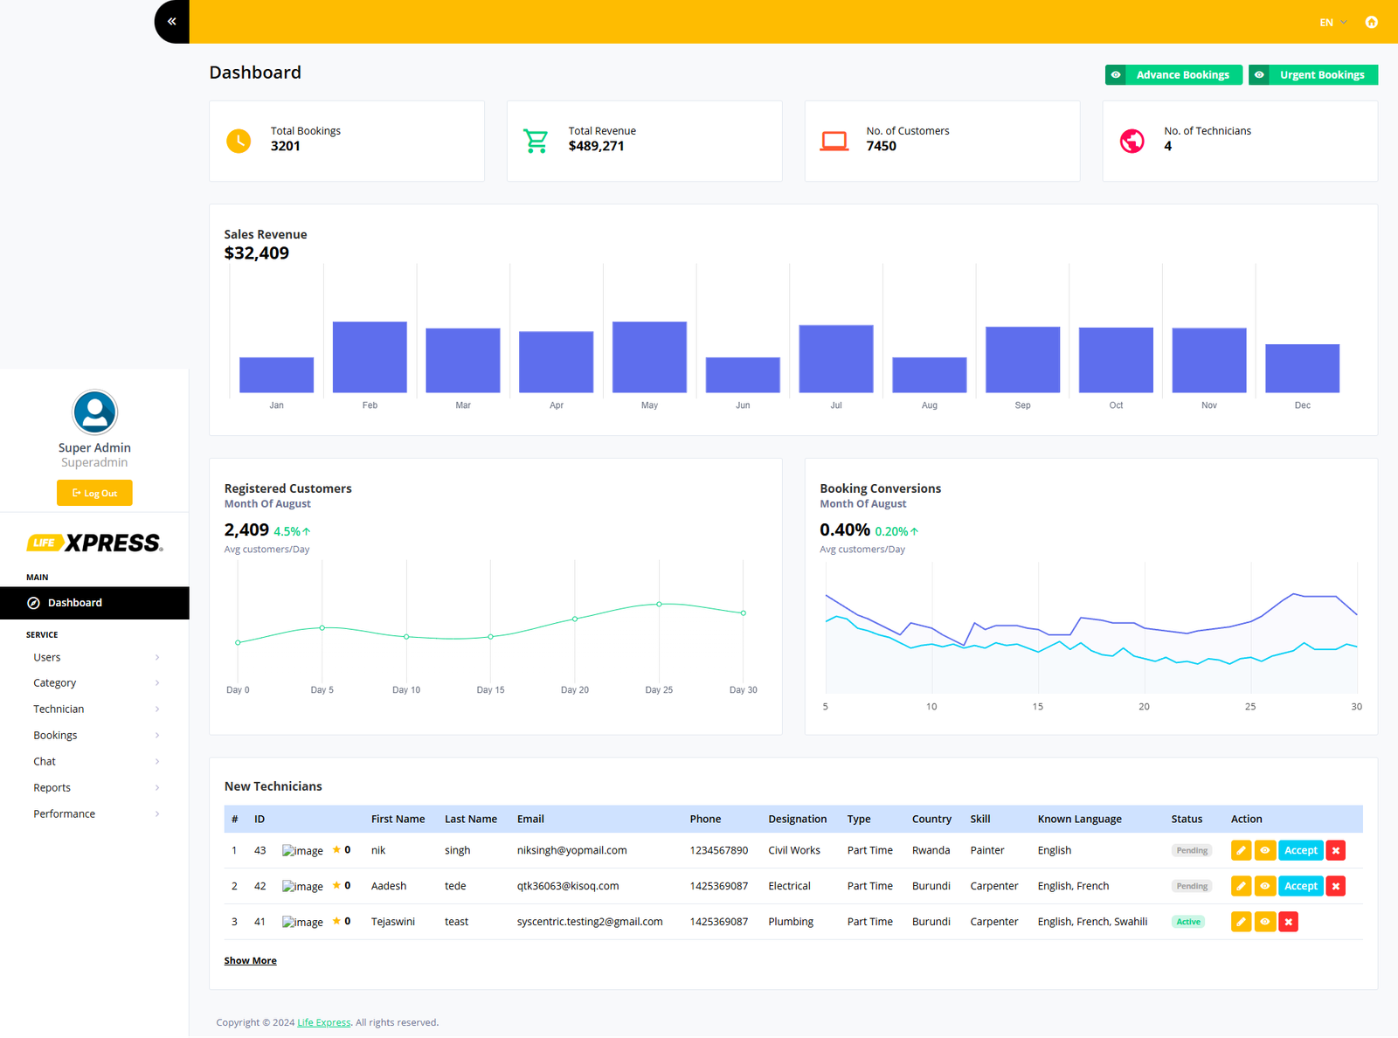1398x1038 pixels.
Task: Collapse sidebar with double-chevron icon
Action: pos(172,22)
